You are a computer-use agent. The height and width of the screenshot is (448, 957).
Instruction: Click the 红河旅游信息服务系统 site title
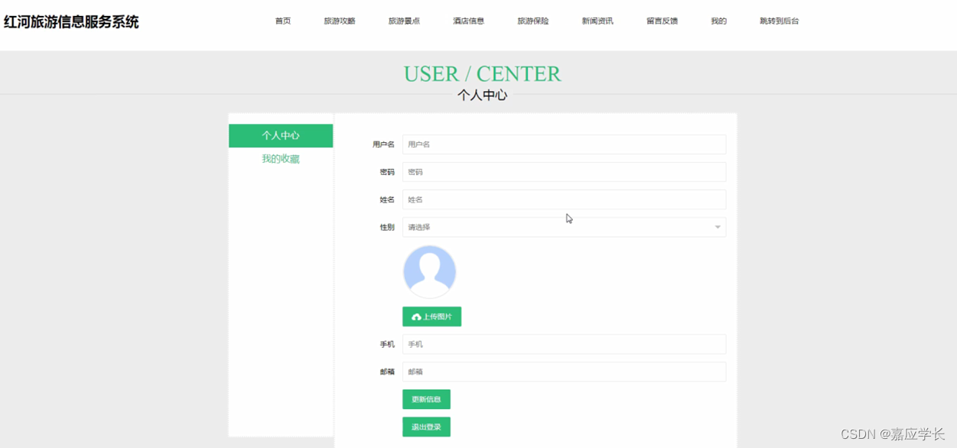click(x=71, y=22)
